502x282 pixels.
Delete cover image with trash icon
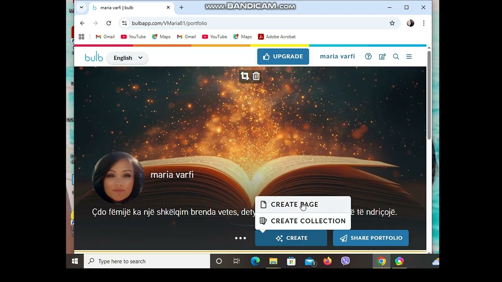256,76
